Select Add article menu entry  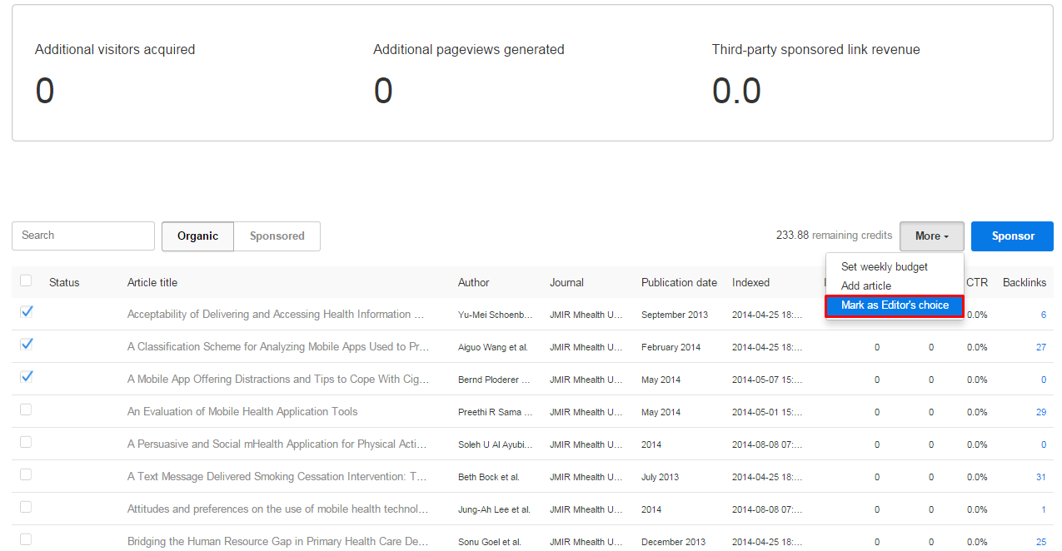coord(865,286)
